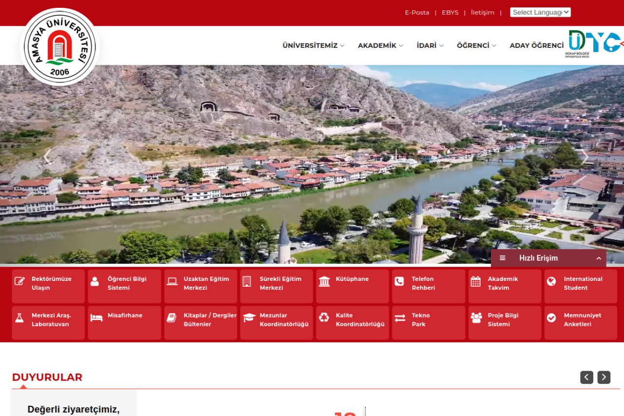Open the İDARİ navigation menu
The height and width of the screenshot is (416, 624).
[429, 45]
